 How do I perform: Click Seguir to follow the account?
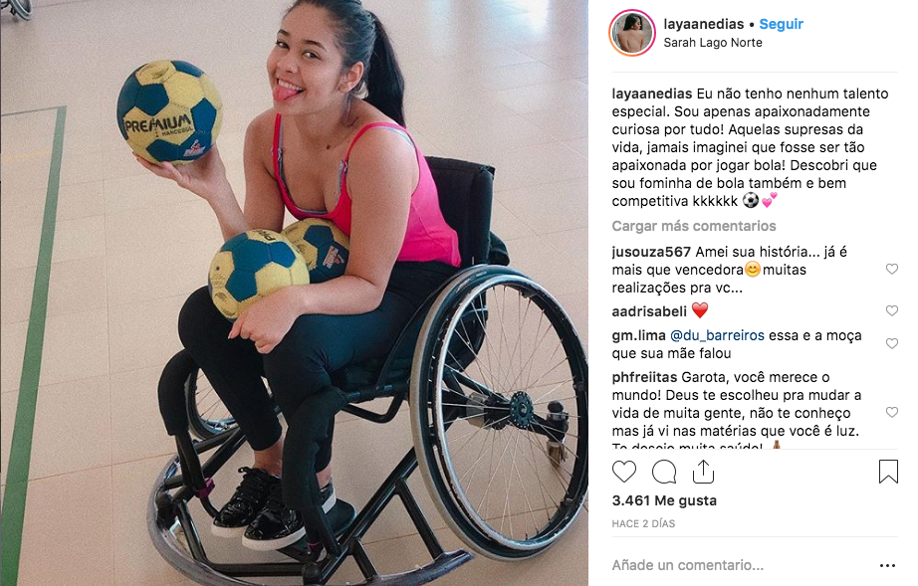[781, 24]
